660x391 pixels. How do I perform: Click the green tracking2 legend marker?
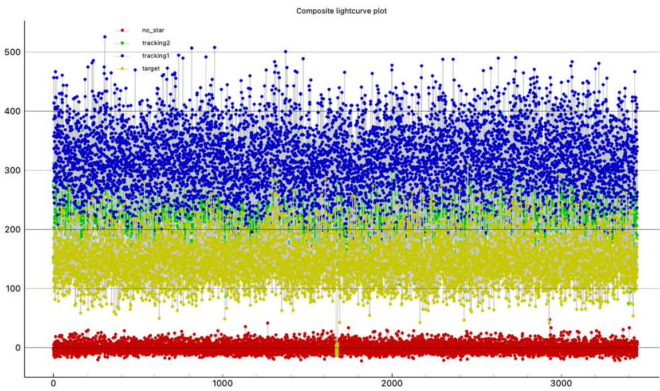tap(122, 43)
